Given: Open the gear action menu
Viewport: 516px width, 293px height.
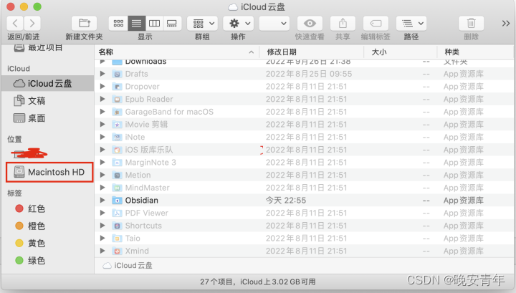Looking at the screenshot, I should pos(238,24).
